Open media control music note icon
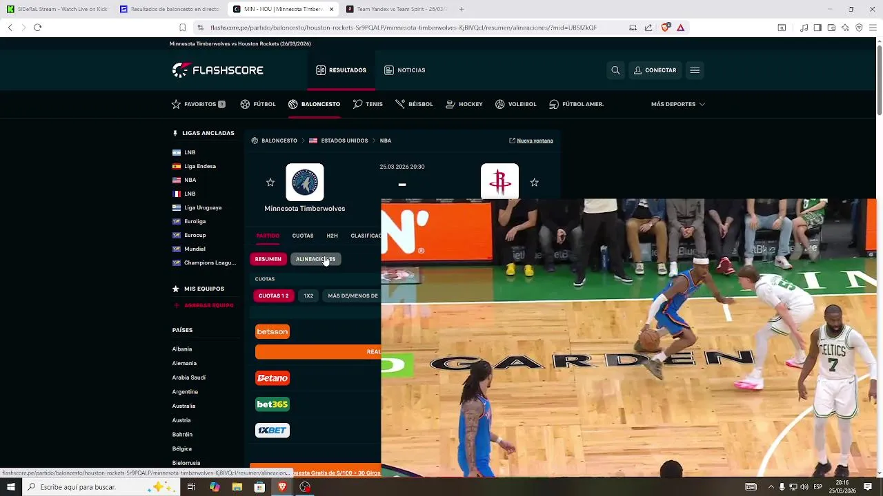Image resolution: width=883 pixels, height=496 pixels. 804,28
